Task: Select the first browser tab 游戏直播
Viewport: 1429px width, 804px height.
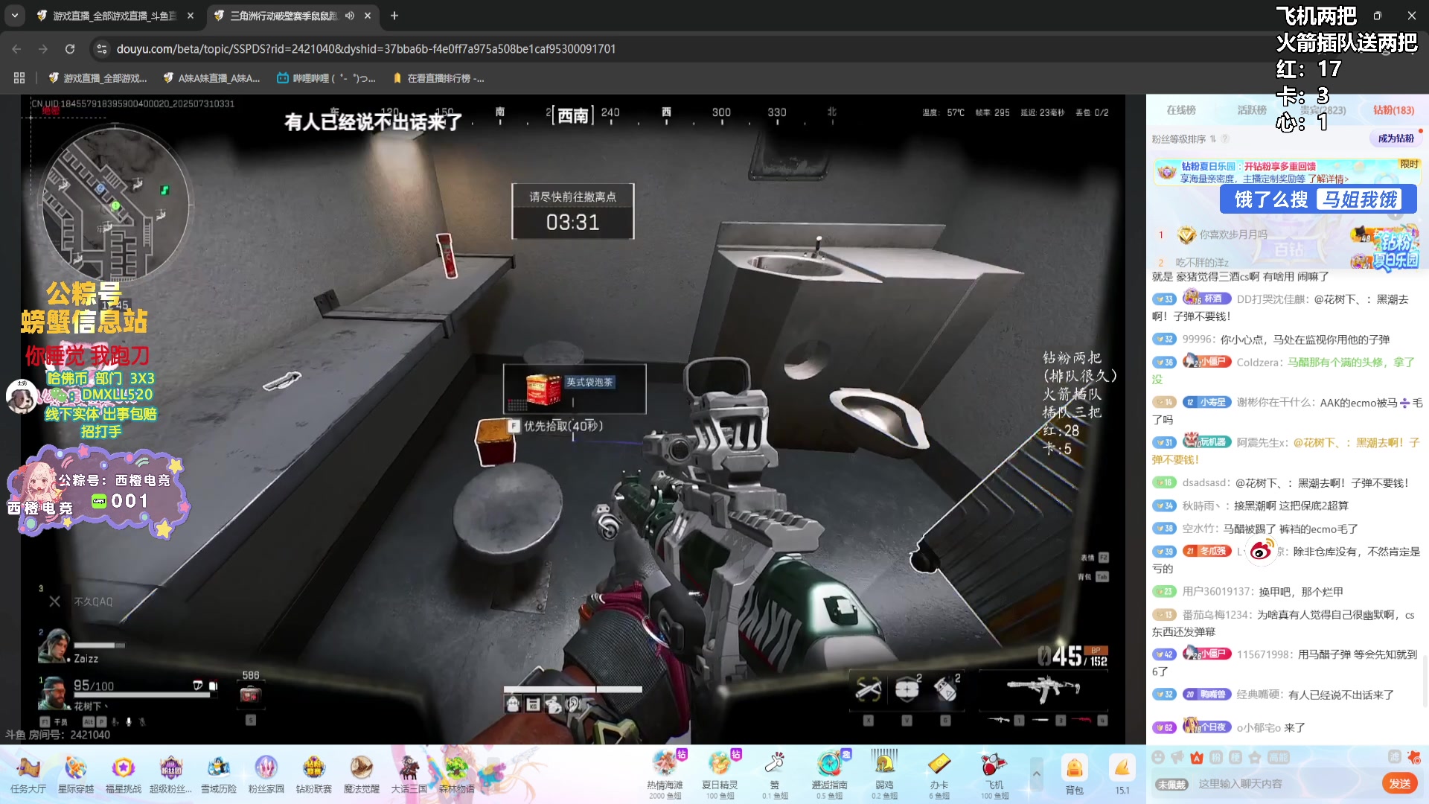Action: tap(115, 16)
